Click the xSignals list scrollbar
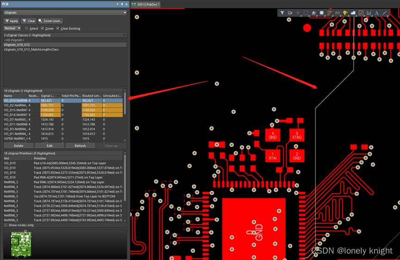 [x=125, y=103]
